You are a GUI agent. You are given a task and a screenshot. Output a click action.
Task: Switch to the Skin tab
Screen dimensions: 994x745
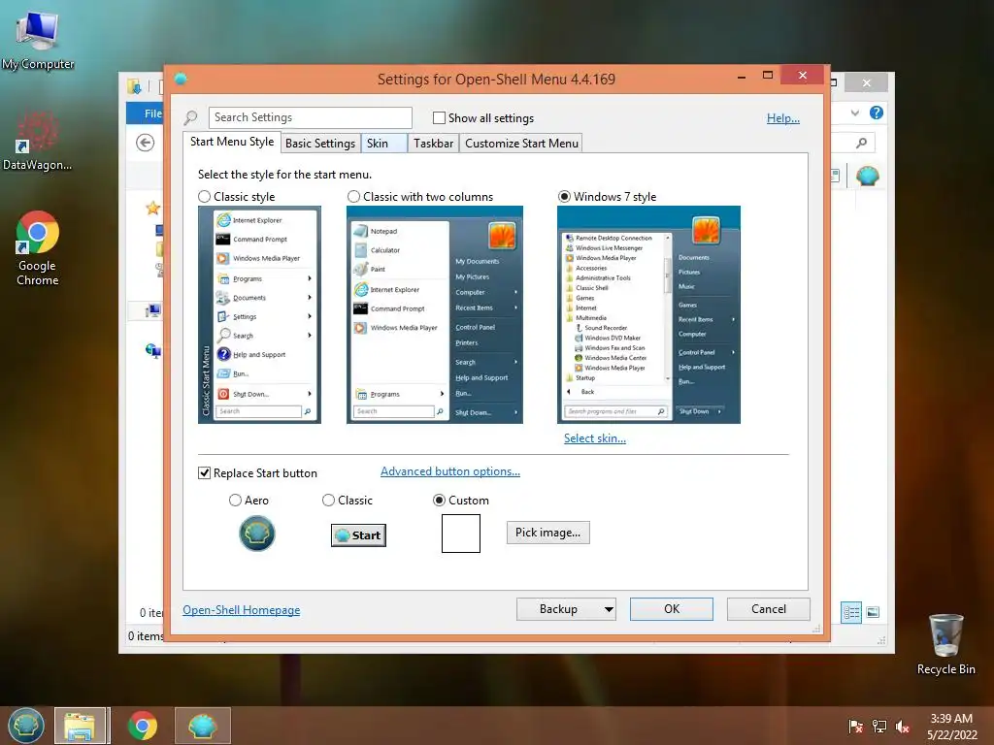tap(383, 144)
